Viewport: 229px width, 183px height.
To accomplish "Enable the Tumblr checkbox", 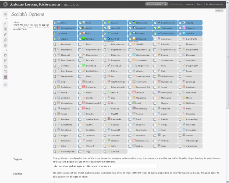I will (180, 135).
